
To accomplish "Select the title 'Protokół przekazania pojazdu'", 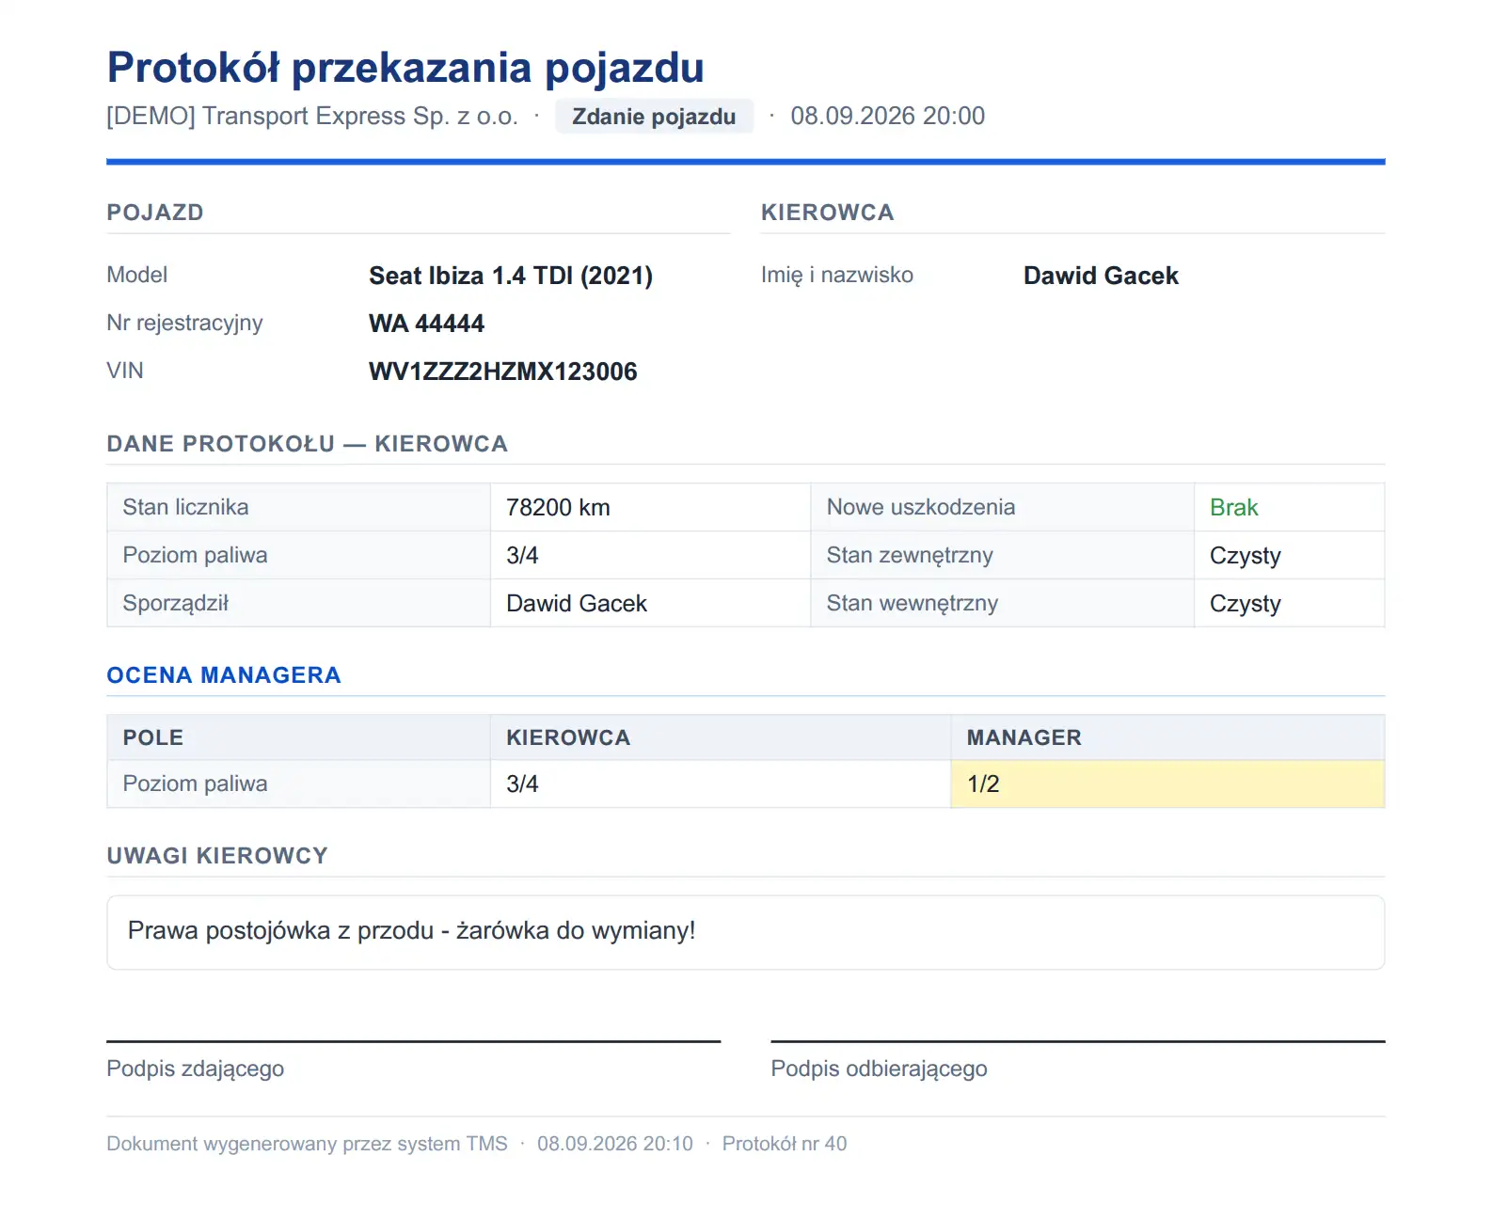I will 405,68.
